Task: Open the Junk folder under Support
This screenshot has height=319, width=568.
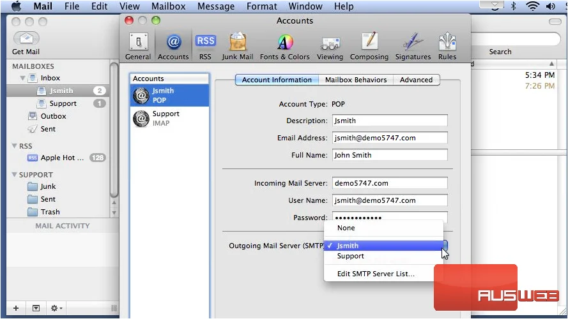Action: pyautogui.click(x=48, y=186)
